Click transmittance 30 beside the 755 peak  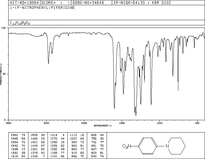[102, 139]
